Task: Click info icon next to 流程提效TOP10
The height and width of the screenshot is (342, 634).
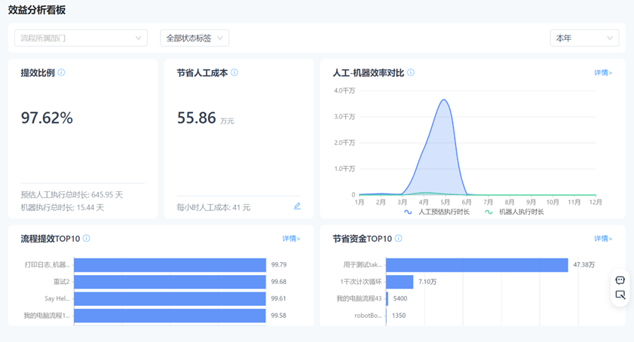Action: (x=87, y=239)
